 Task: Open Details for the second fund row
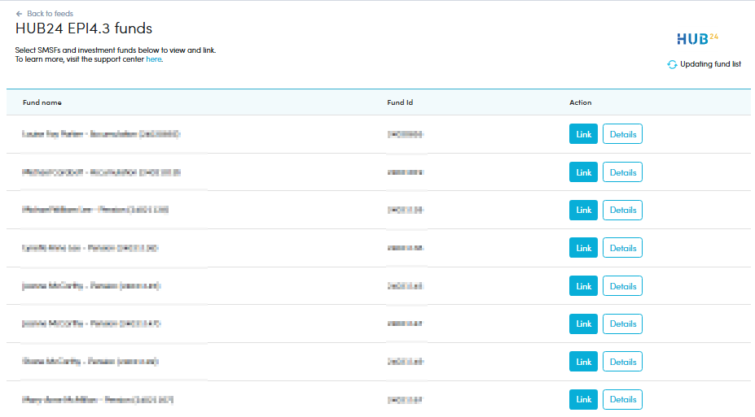pyautogui.click(x=622, y=172)
